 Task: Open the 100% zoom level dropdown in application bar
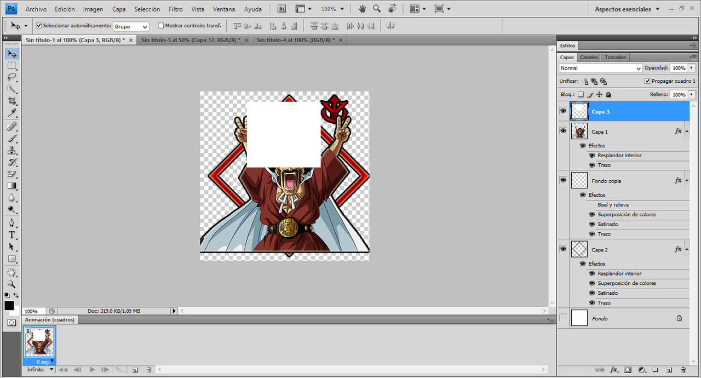click(x=332, y=9)
